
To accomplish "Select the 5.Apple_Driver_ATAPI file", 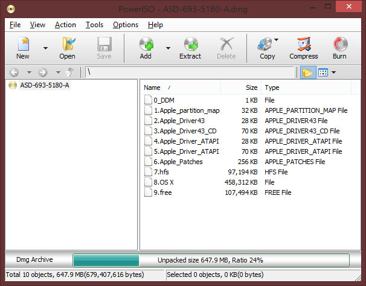I will (x=186, y=151).
